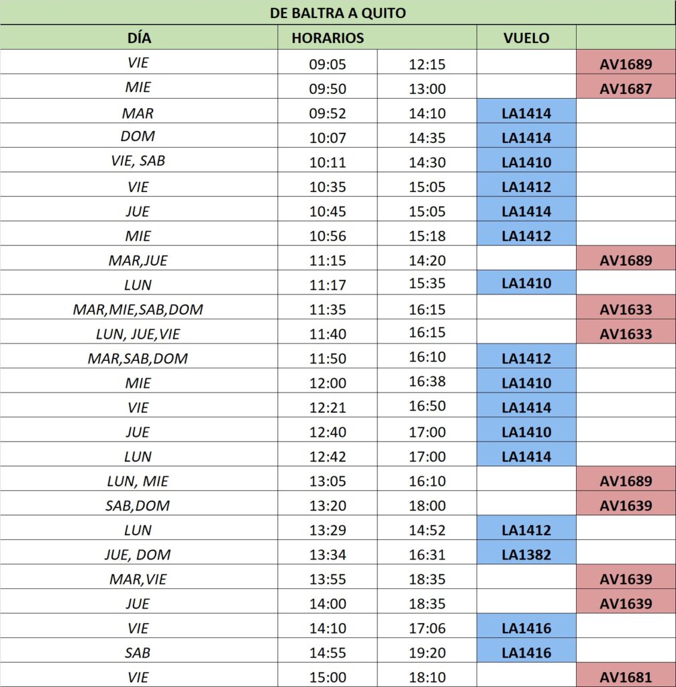Click the AV1687 flight cell
The height and width of the screenshot is (687, 676).
626,89
